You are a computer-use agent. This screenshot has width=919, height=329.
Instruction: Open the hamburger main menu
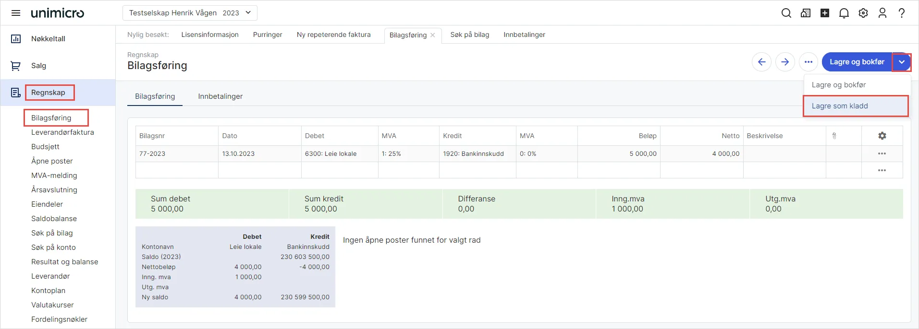click(16, 13)
